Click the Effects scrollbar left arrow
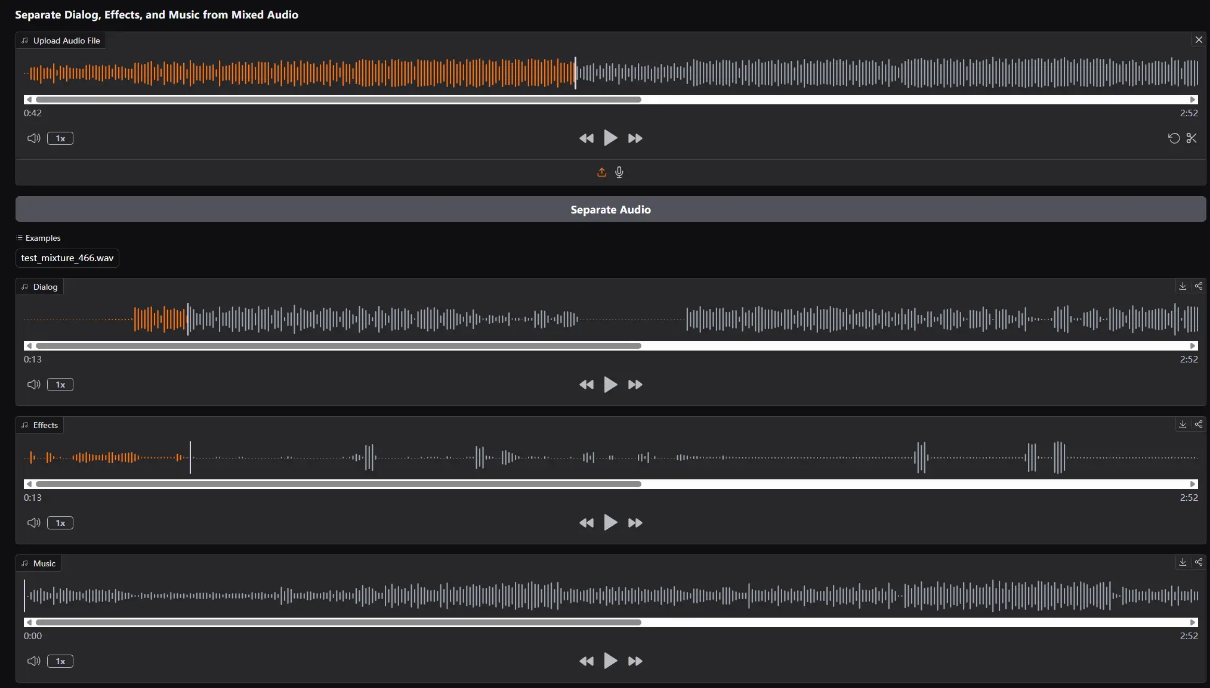Viewport: 1210px width, 688px height. coord(29,484)
